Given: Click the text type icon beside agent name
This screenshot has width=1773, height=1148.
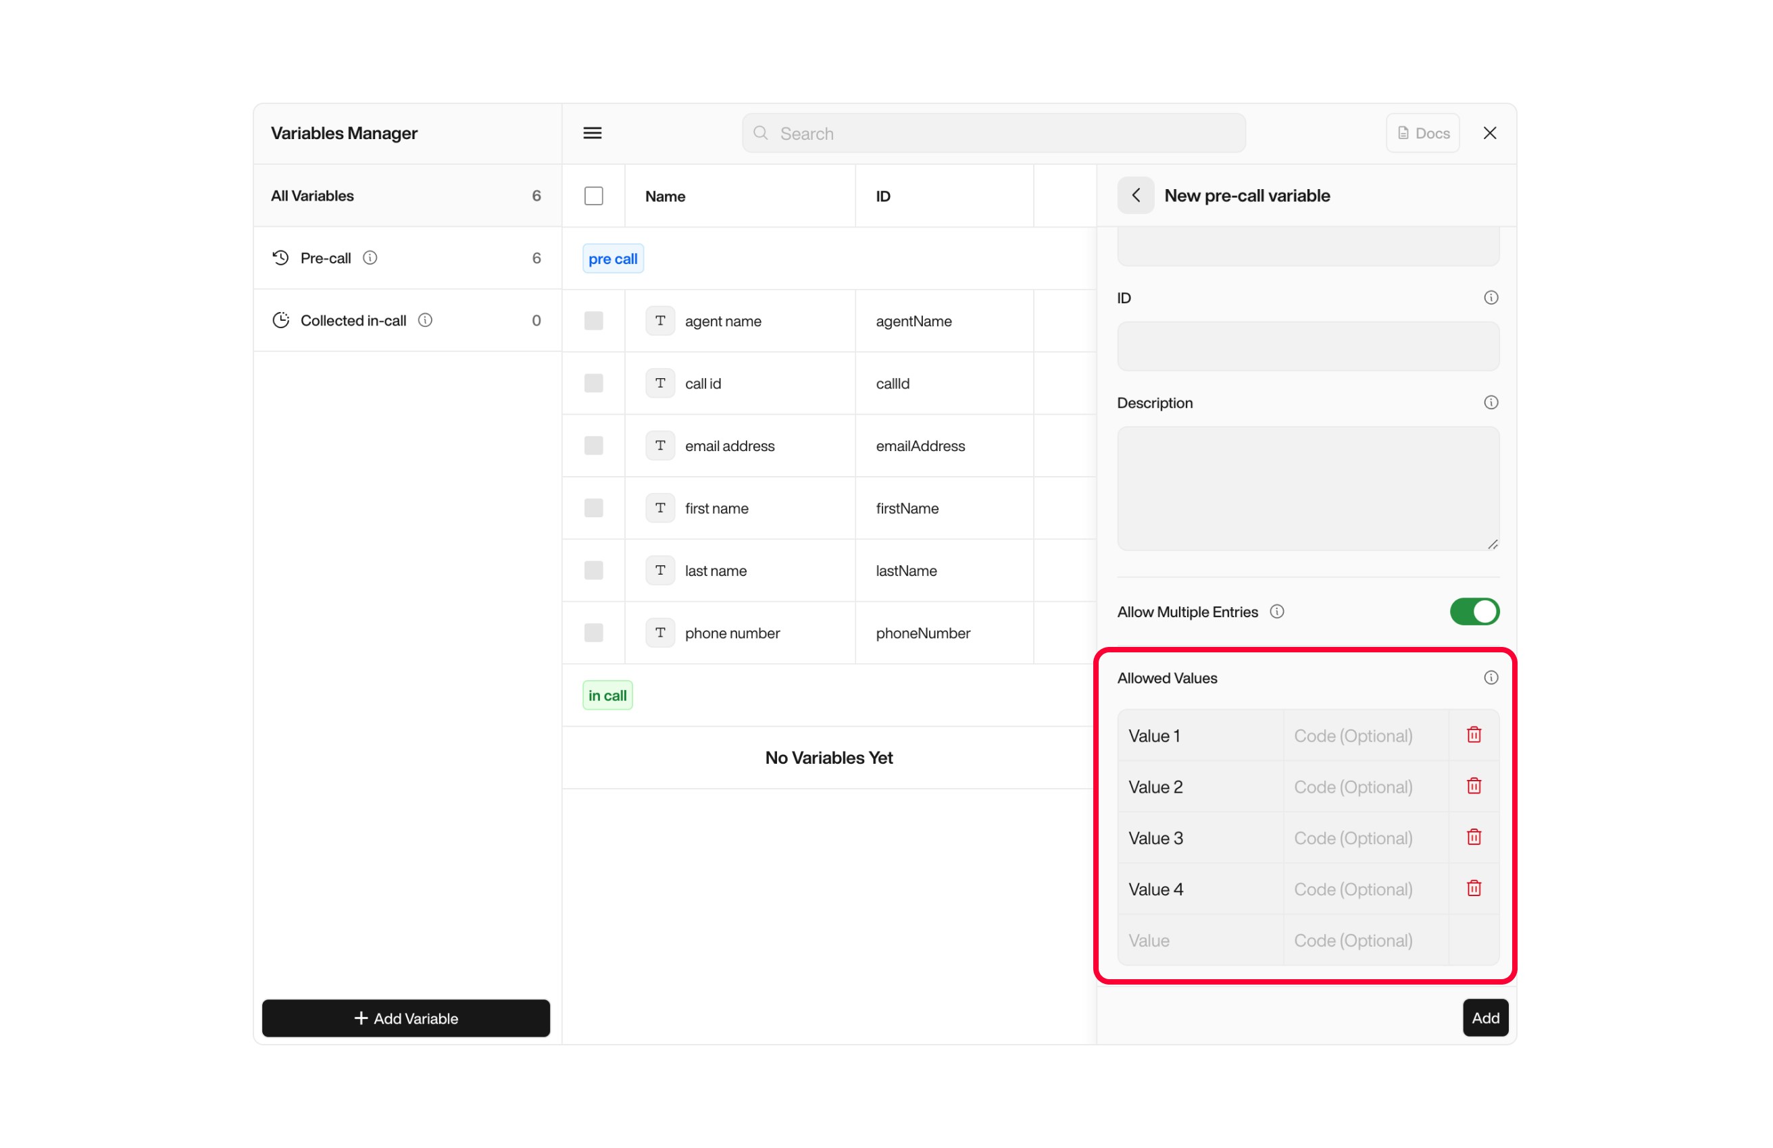Looking at the screenshot, I should point(660,321).
